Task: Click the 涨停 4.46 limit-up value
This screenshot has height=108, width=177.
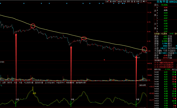Action: [165, 55]
